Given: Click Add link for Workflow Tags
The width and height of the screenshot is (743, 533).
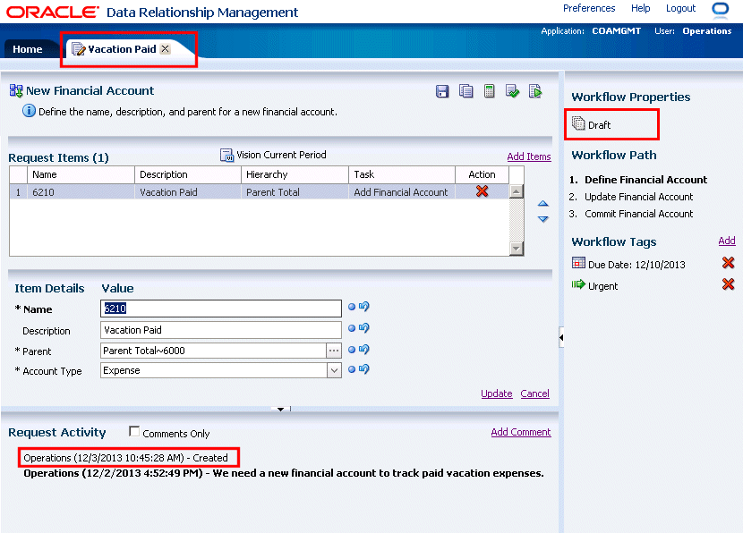Looking at the screenshot, I should pyautogui.click(x=727, y=241).
